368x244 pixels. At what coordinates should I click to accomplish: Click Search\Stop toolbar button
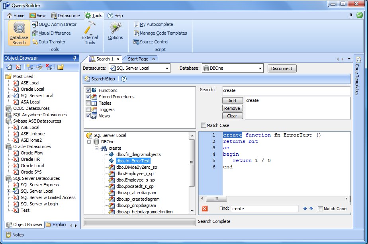pyautogui.click(x=100, y=79)
